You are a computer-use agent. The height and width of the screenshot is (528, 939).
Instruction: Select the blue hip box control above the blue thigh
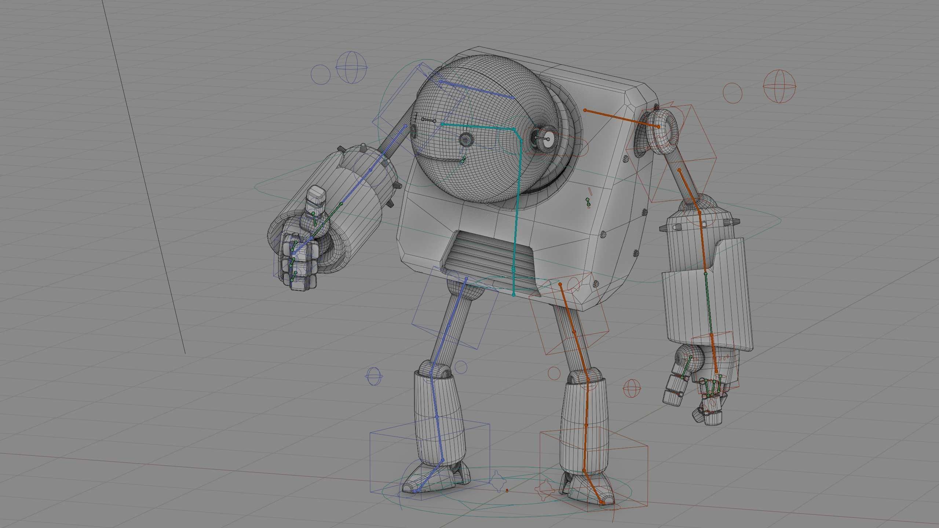[x=455, y=307]
